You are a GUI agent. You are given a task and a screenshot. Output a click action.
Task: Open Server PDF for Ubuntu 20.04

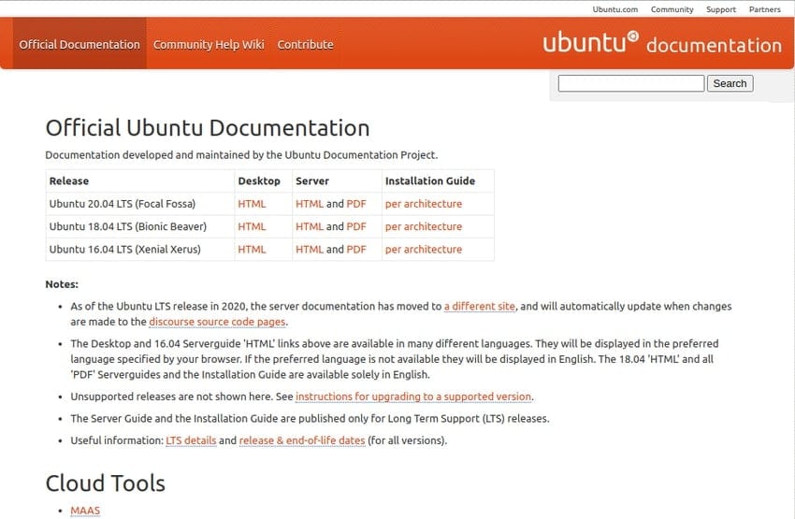tap(356, 204)
